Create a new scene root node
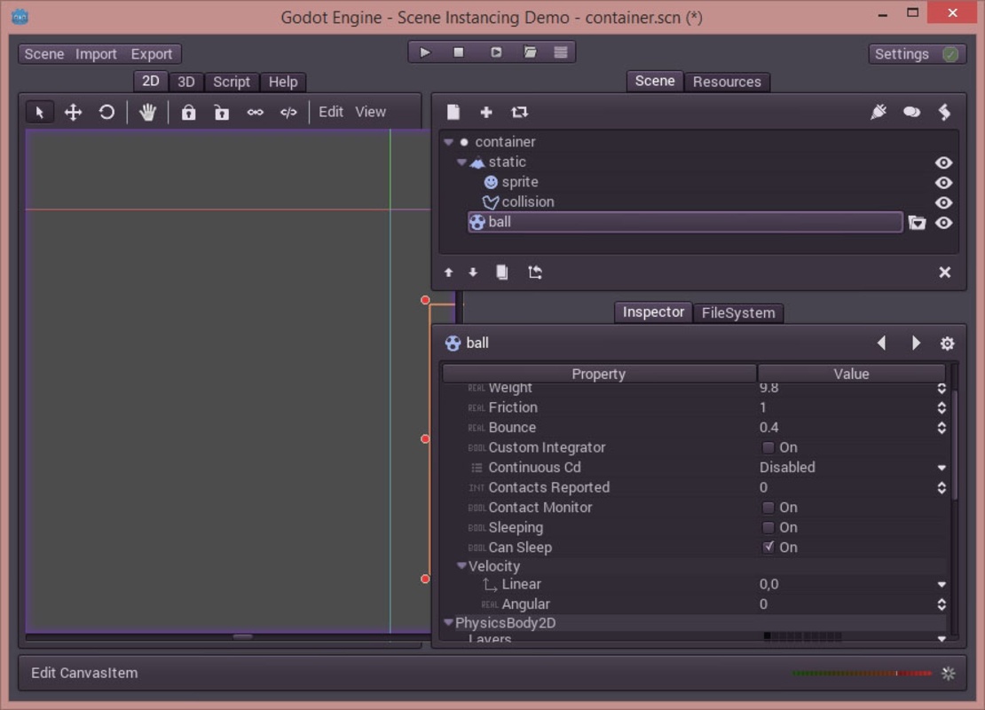985x710 pixels. tap(453, 112)
